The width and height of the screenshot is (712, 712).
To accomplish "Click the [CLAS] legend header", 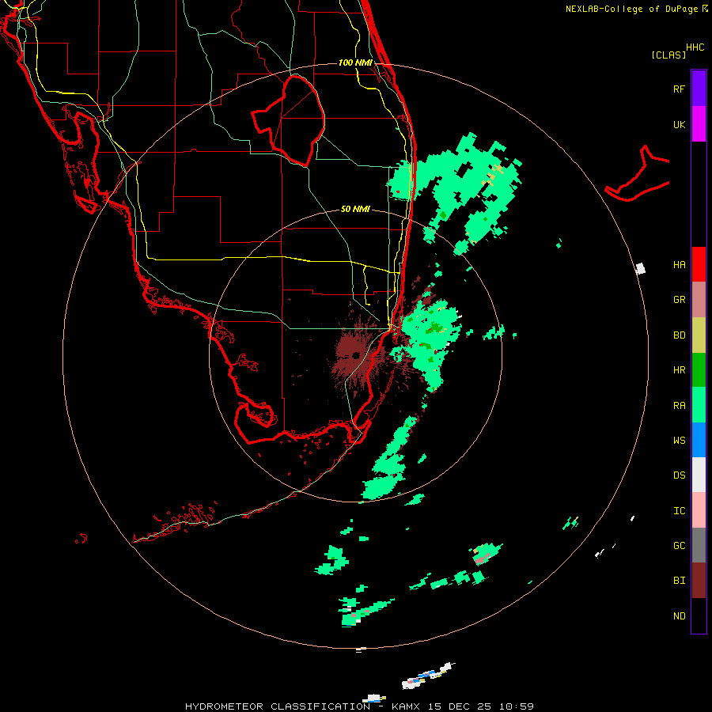I will click(668, 55).
